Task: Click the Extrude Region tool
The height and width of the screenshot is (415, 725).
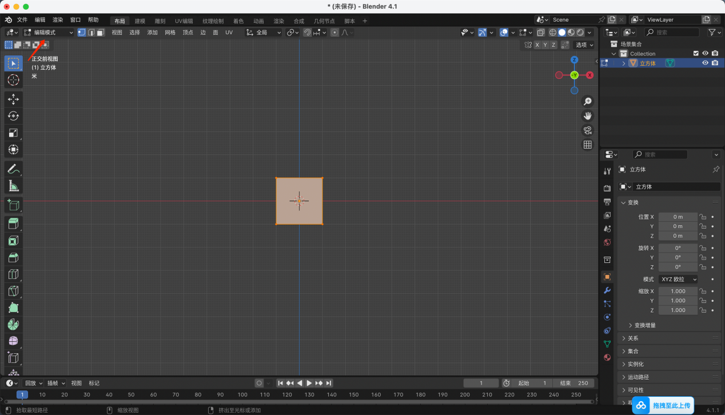Action: [13, 224]
